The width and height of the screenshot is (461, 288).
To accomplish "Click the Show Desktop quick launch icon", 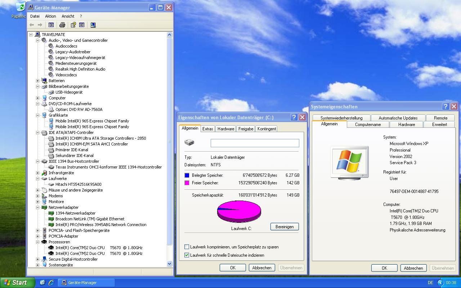I will [42, 283].
